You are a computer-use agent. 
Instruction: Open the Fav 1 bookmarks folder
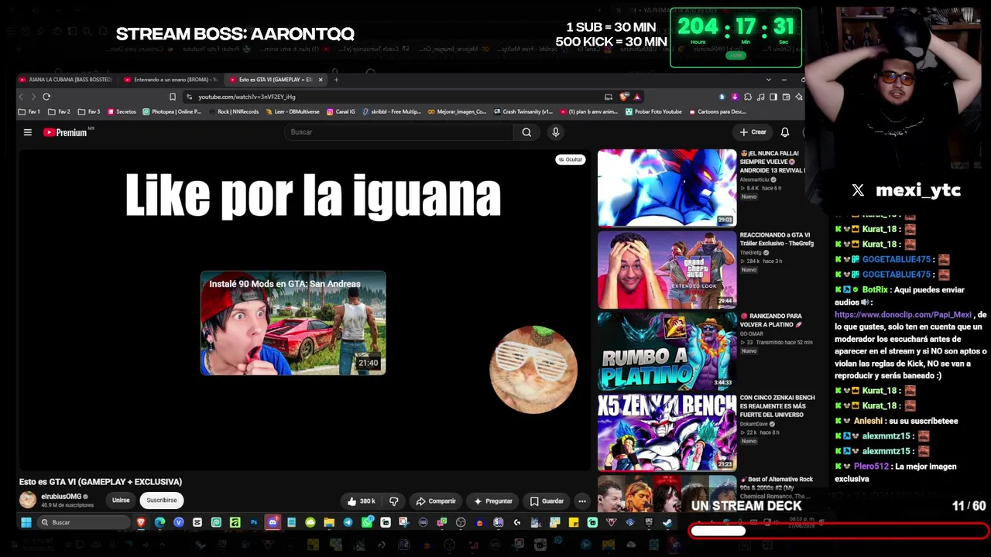pos(29,112)
